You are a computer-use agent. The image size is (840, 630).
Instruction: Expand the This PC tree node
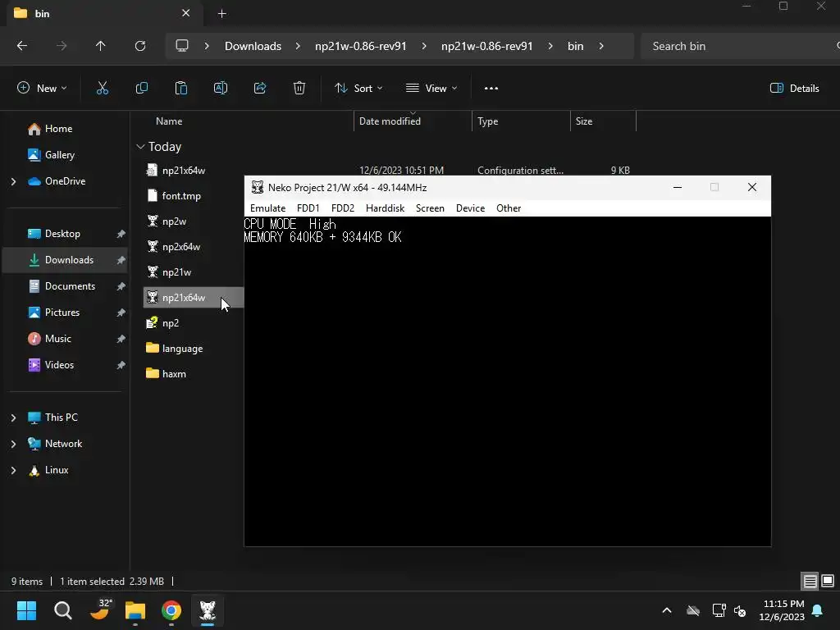(13, 418)
